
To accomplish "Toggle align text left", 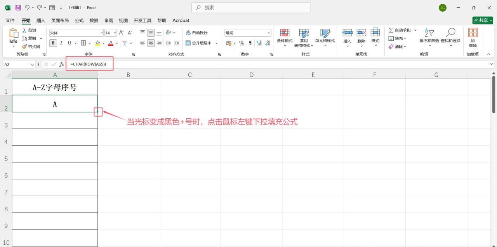I will coord(142,43).
